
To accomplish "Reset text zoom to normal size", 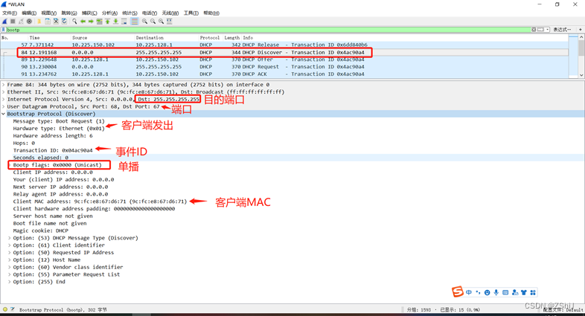I will (161, 22).
